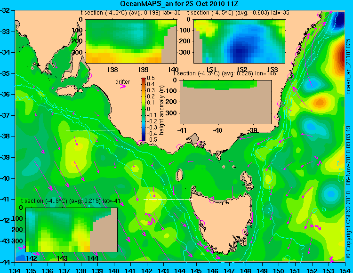Open the lat=-41 temperature section inset plot
The image size is (353, 273).
tap(72, 230)
